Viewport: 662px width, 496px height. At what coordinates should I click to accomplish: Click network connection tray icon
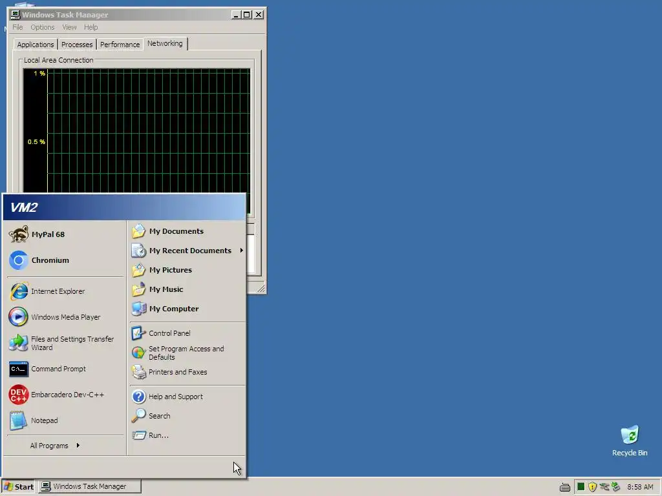pos(604,487)
